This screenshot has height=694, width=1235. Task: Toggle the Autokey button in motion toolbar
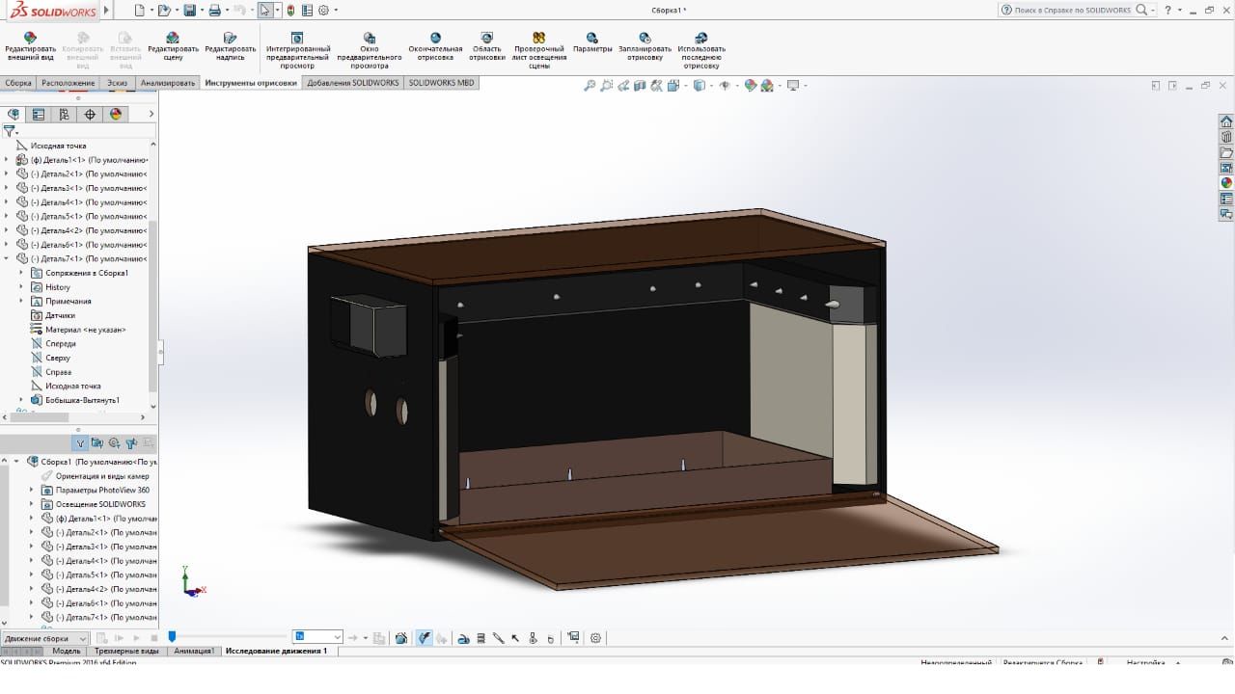pos(424,638)
